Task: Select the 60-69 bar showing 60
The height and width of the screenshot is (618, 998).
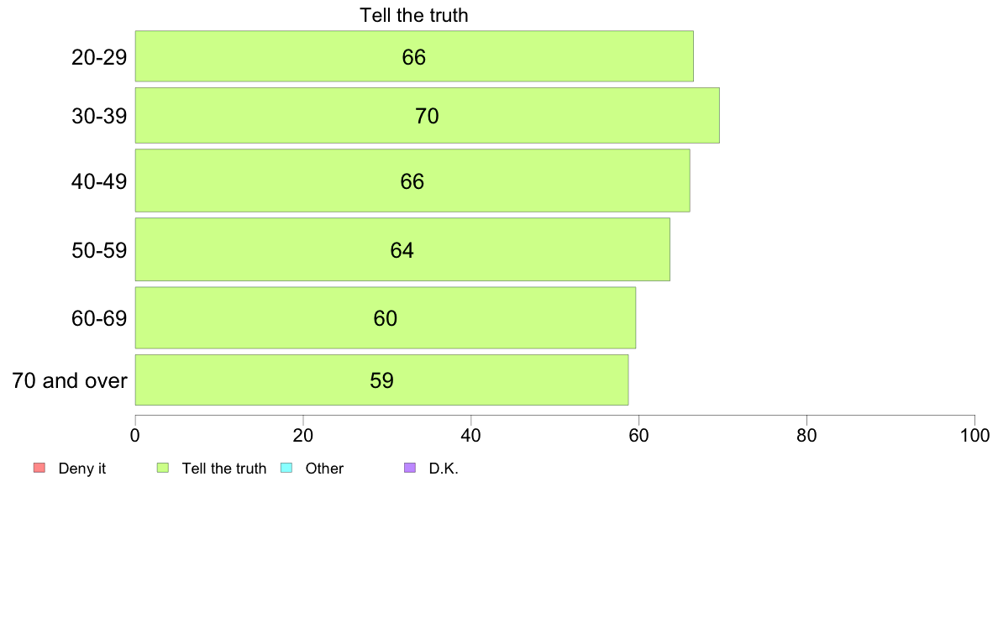Action: point(385,317)
